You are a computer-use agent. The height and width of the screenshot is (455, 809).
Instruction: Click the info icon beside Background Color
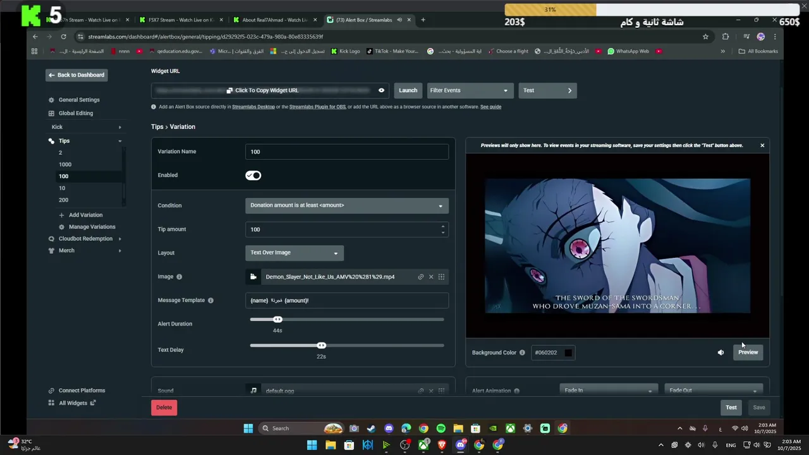pos(522,353)
